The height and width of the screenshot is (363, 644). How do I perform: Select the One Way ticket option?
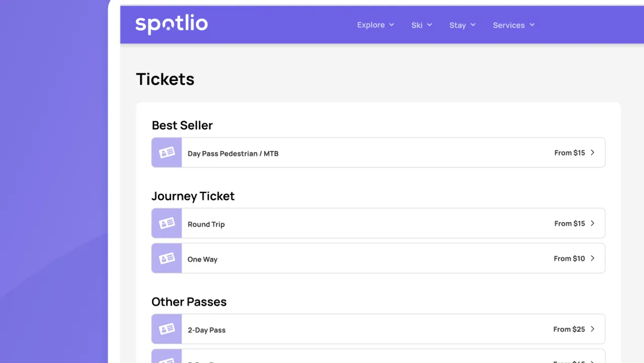point(203,259)
